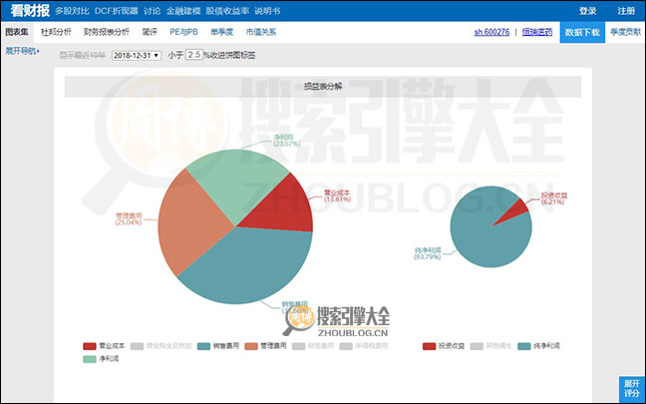Toggle the 销售费用 legend entry
This screenshot has width=646, height=404.
click(x=218, y=346)
